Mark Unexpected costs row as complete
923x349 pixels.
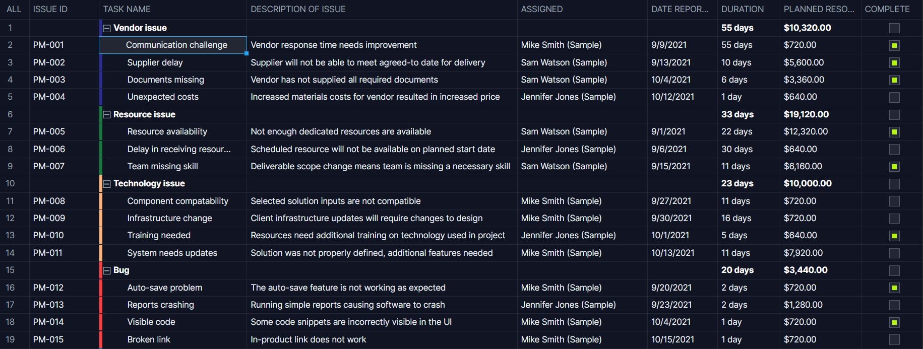tap(894, 97)
